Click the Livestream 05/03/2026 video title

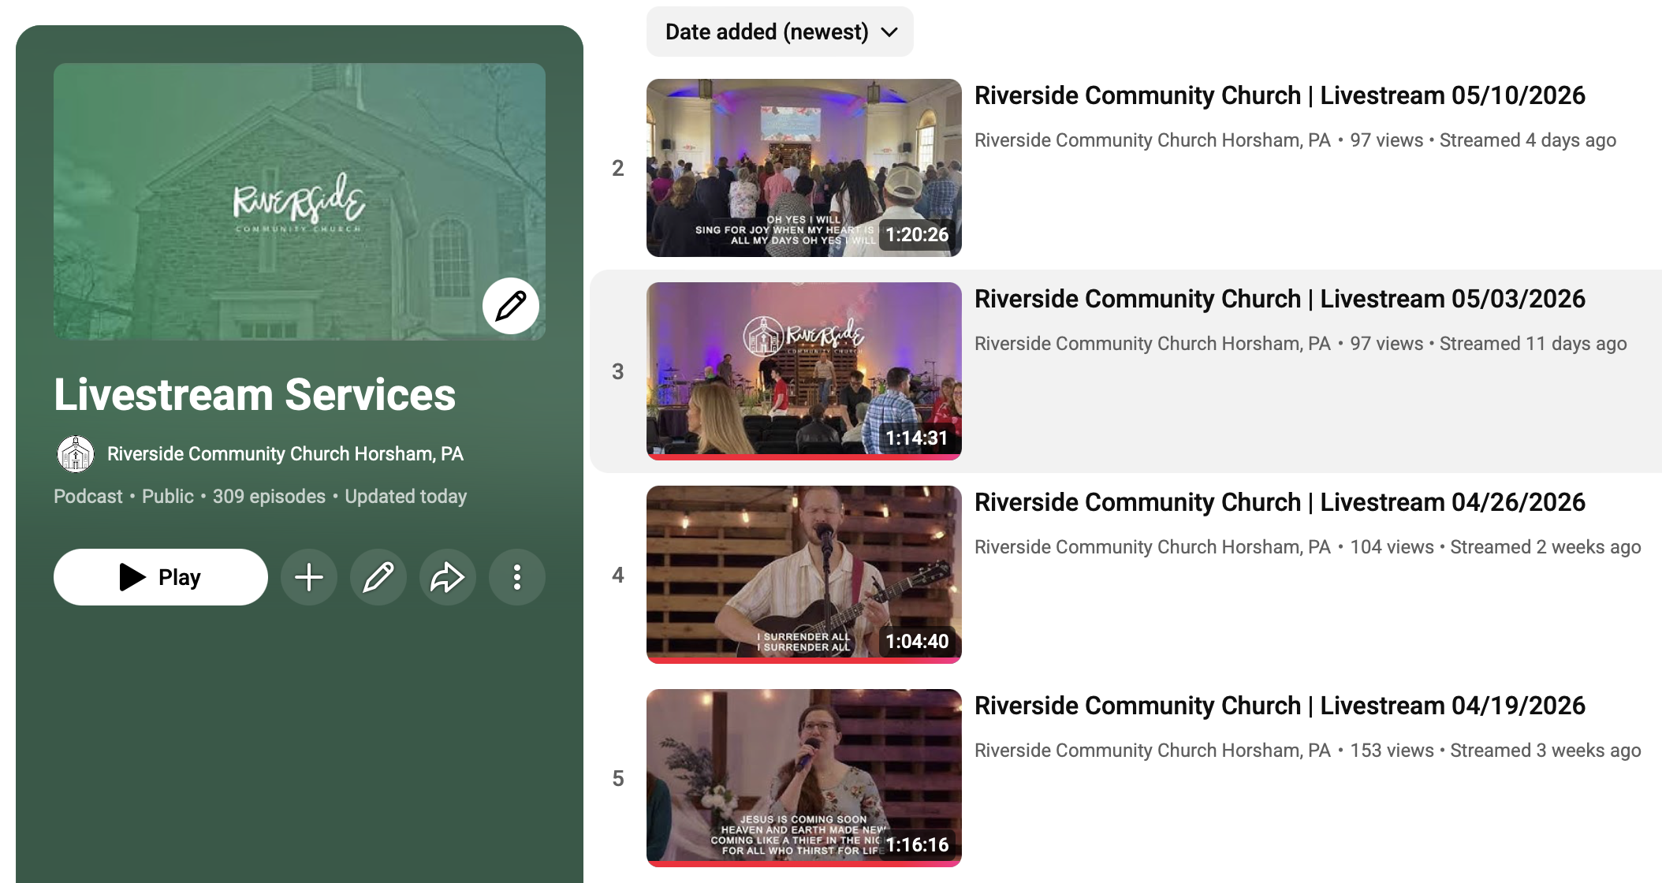[1280, 299]
